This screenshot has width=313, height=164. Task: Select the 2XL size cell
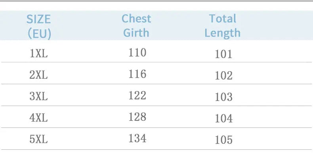coord(39,75)
